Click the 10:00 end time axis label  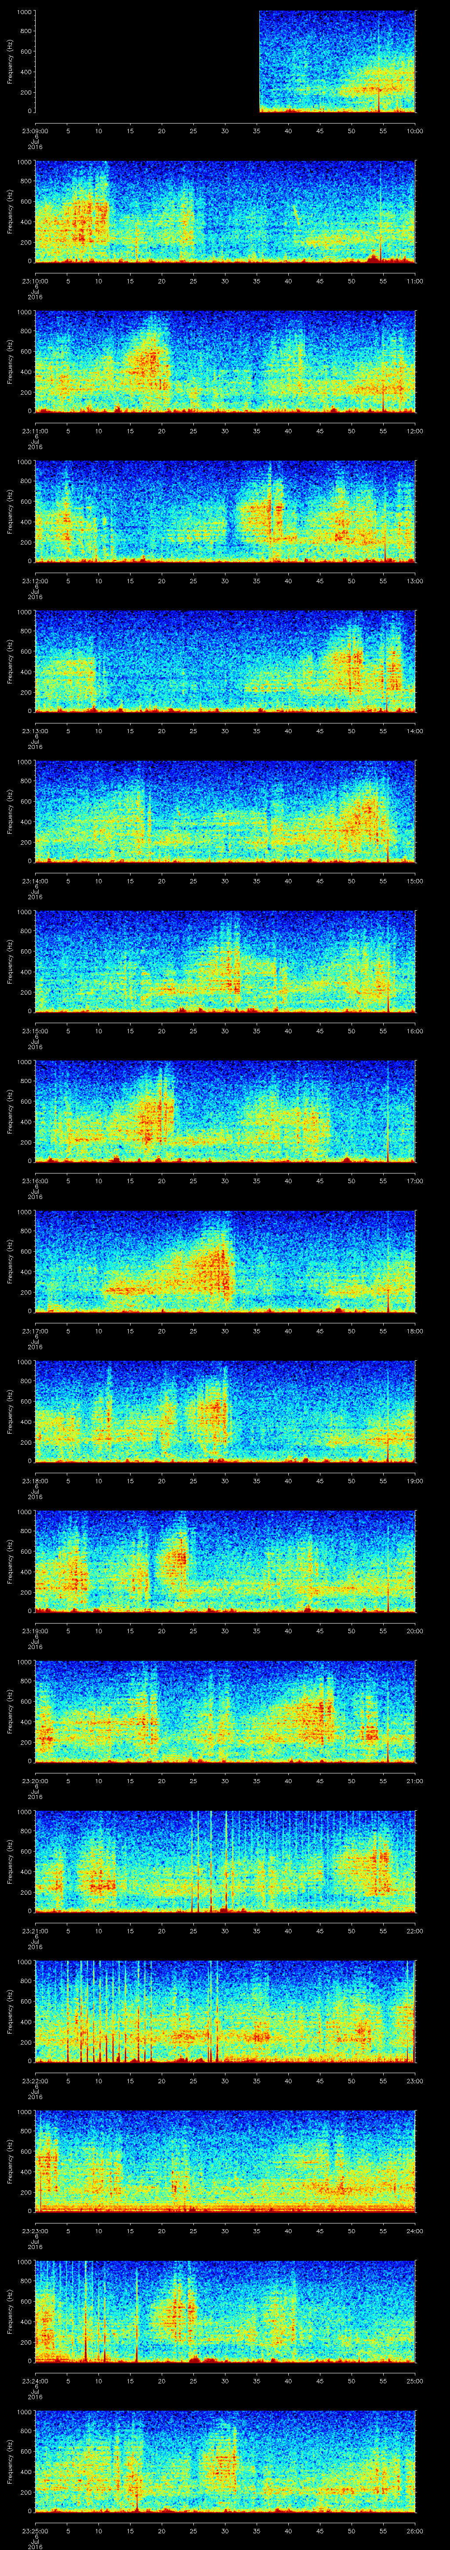(x=415, y=131)
